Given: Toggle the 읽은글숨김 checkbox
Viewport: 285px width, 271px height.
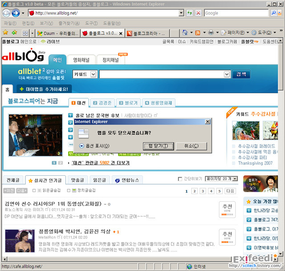Looking at the screenshot, I should (34, 190).
